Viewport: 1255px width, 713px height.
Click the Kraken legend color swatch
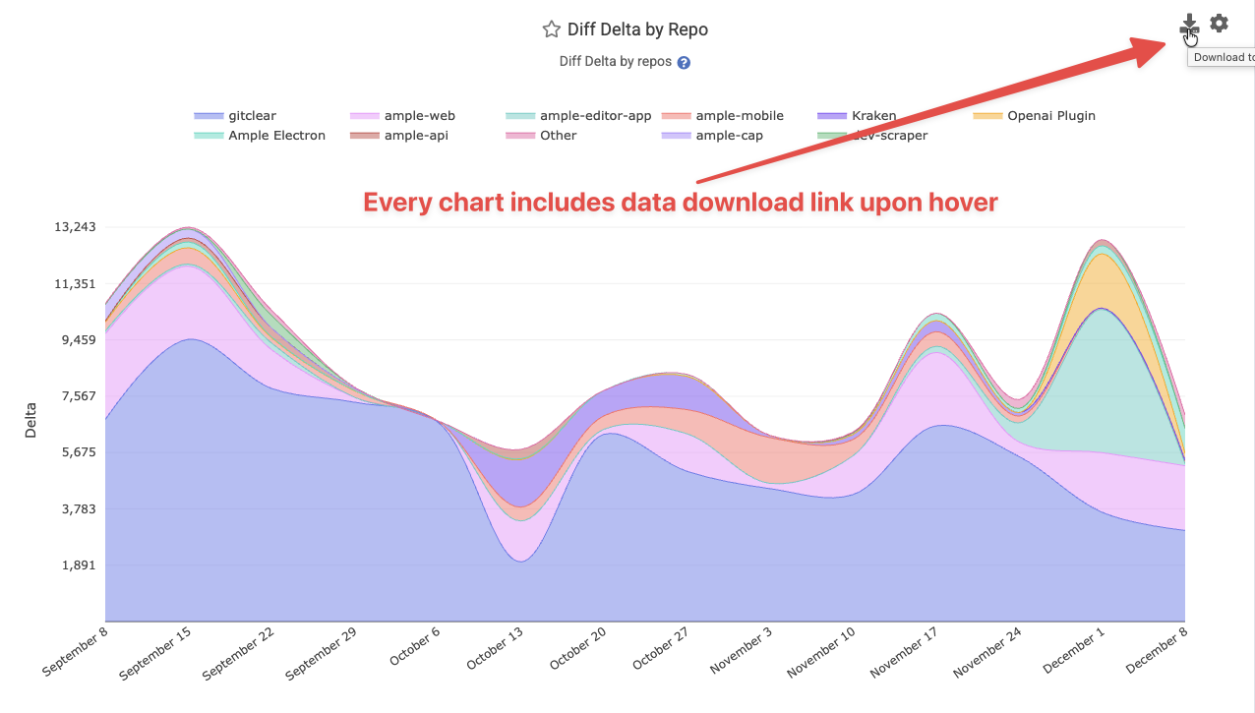[x=832, y=116]
